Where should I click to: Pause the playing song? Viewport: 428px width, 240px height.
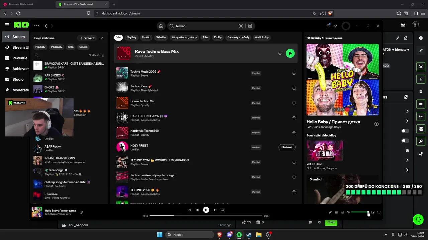pos(206,210)
